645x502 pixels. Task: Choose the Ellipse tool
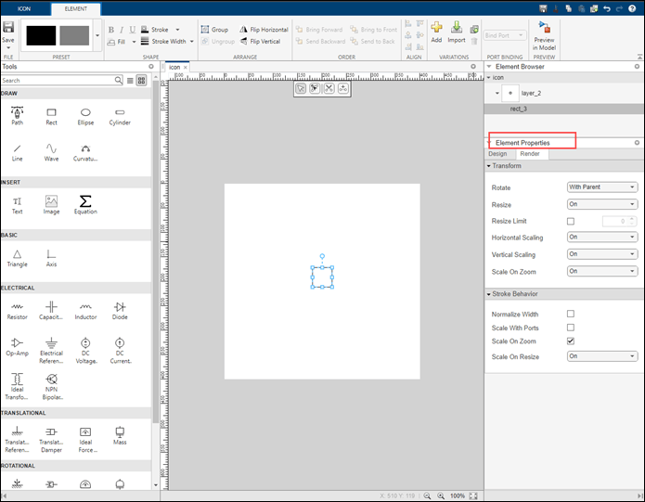[x=85, y=117]
